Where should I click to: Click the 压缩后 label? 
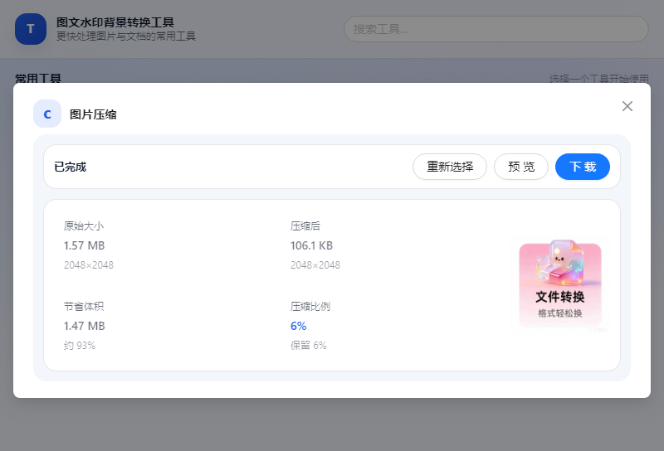[305, 226]
